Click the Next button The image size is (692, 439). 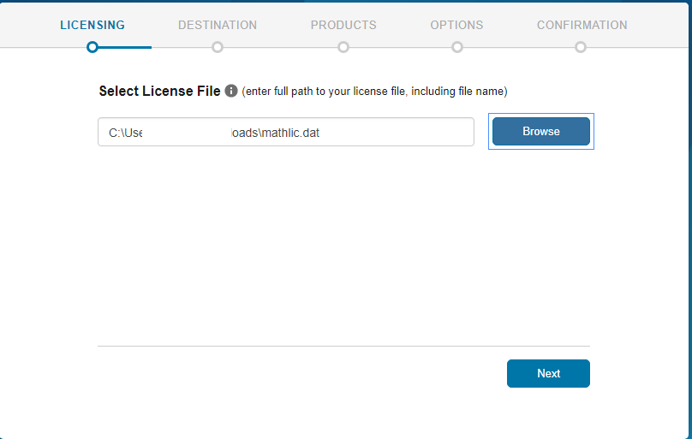(x=548, y=374)
